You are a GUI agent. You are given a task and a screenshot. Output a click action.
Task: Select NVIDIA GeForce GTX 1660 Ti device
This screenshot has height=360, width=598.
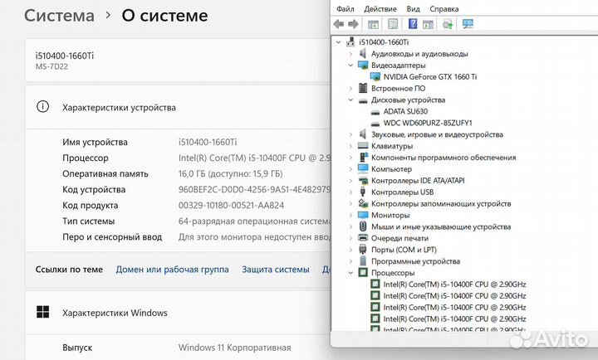coord(430,77)
